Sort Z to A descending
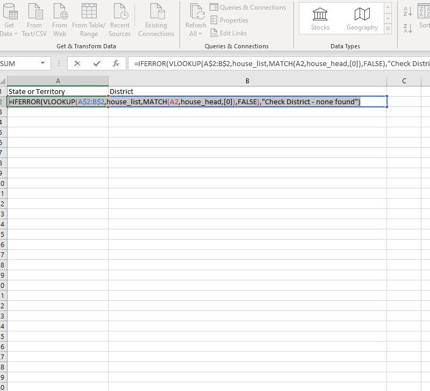The image size is (430, 391). point(408,28)
